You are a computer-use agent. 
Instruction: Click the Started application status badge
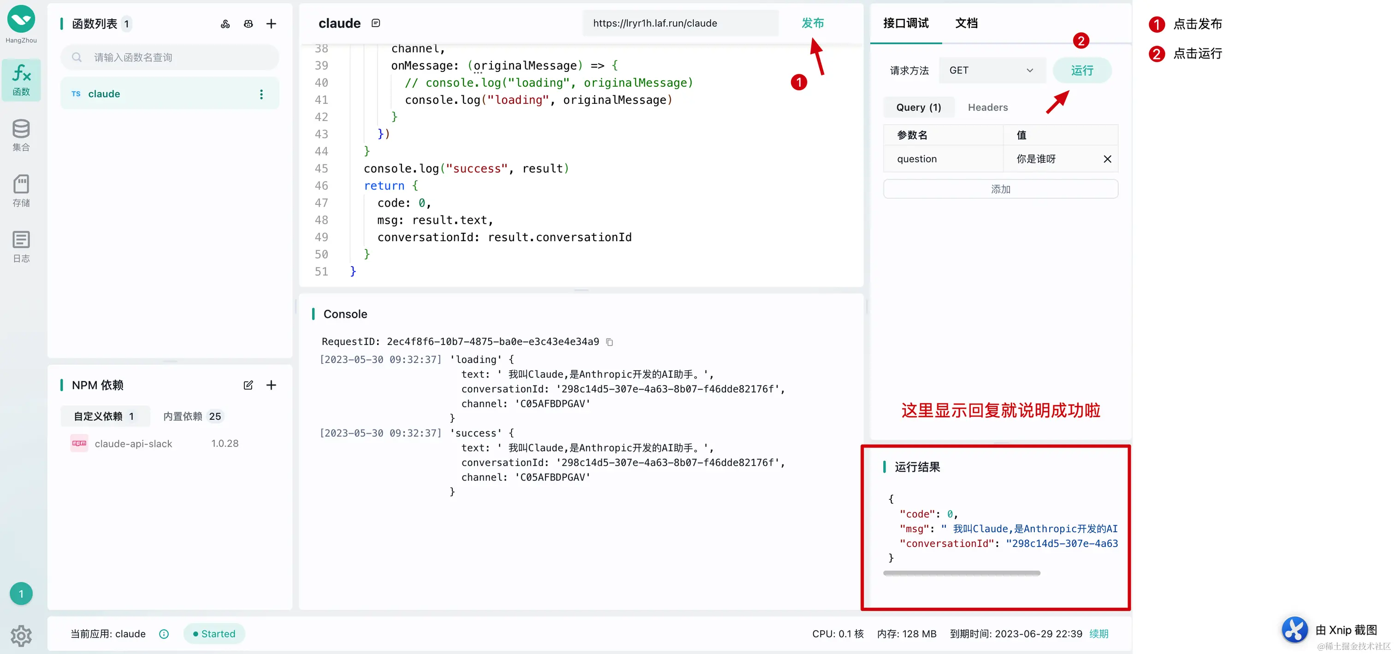pyautogui.click(x=214, y=634)
